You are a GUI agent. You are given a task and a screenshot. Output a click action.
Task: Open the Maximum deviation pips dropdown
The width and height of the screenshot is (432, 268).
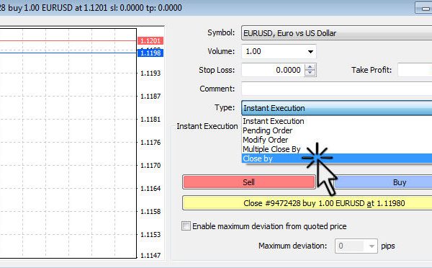pyautogui.click(x=372, y=246)
